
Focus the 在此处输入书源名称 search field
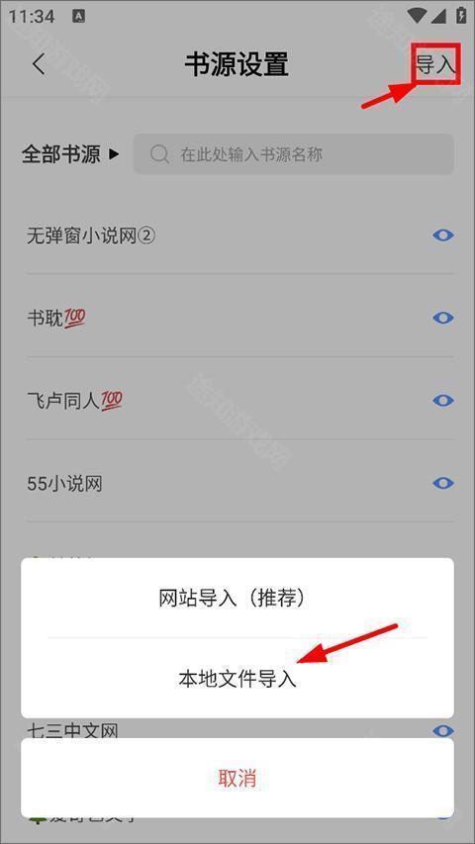tap(294, 154)
